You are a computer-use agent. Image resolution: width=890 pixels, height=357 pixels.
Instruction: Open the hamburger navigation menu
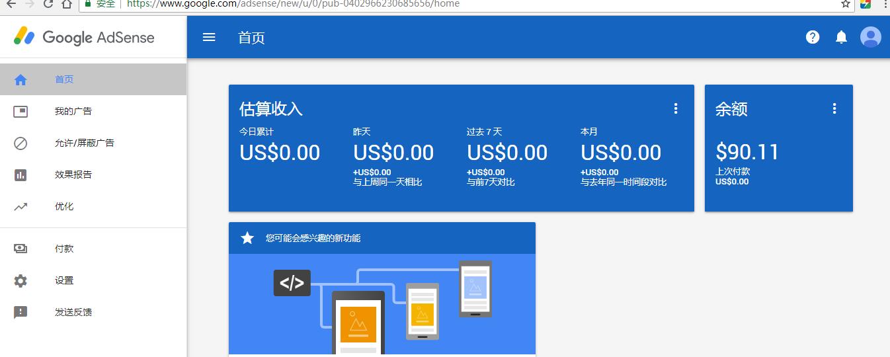[x=209, y=37]
